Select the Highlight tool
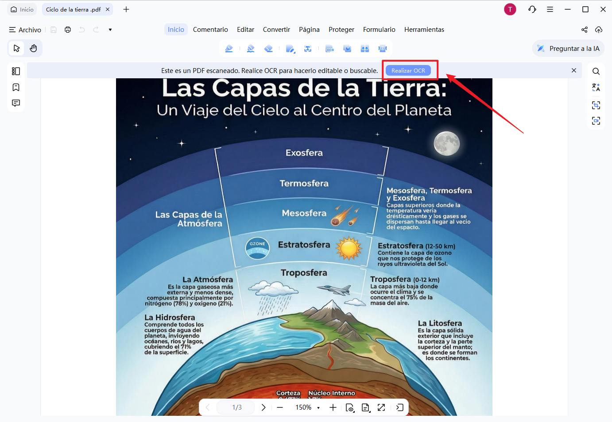The image size is (612, 422). (x=229, y=48)
